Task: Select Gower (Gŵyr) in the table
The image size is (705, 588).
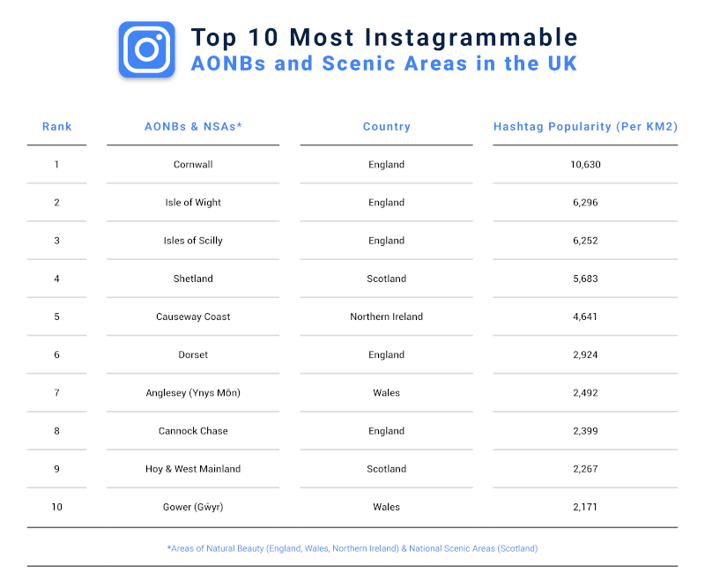Action: [193, 507]
